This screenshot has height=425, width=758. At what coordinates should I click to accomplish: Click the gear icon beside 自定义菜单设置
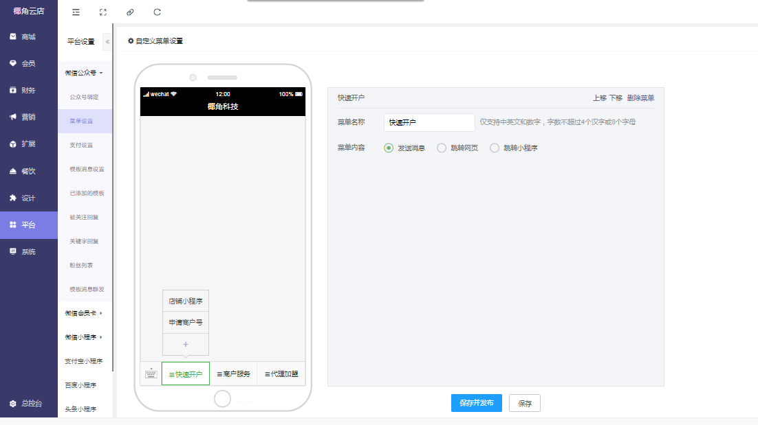tap(131, 41)
